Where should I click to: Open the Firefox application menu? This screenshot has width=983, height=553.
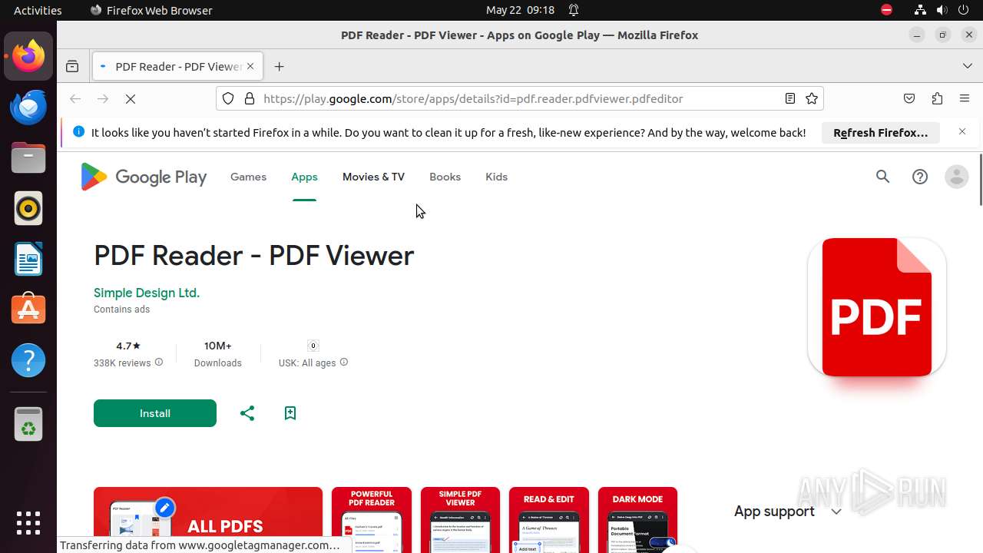(965, 98)
